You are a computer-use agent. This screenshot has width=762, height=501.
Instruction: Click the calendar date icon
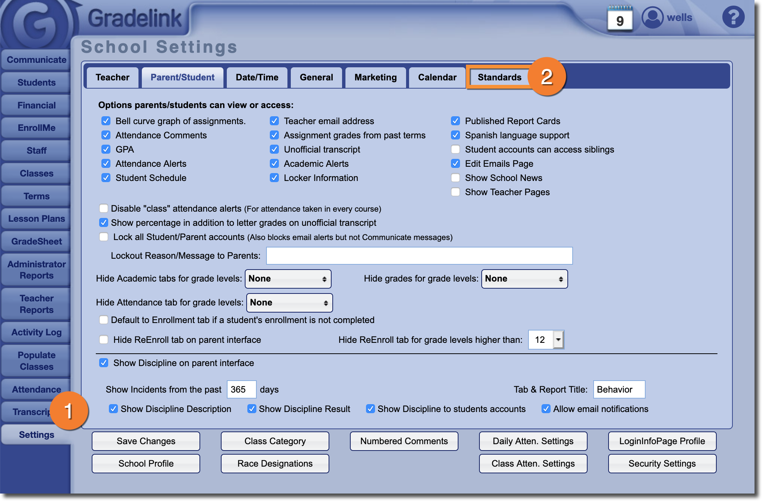click(620, 19)
